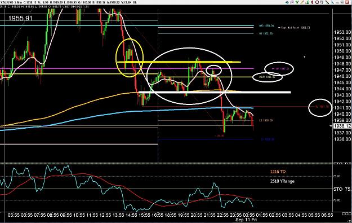Viewport: 352px width, 223px height.
Task: Click the STO 75 indicator label
Action: pos(342,190)
